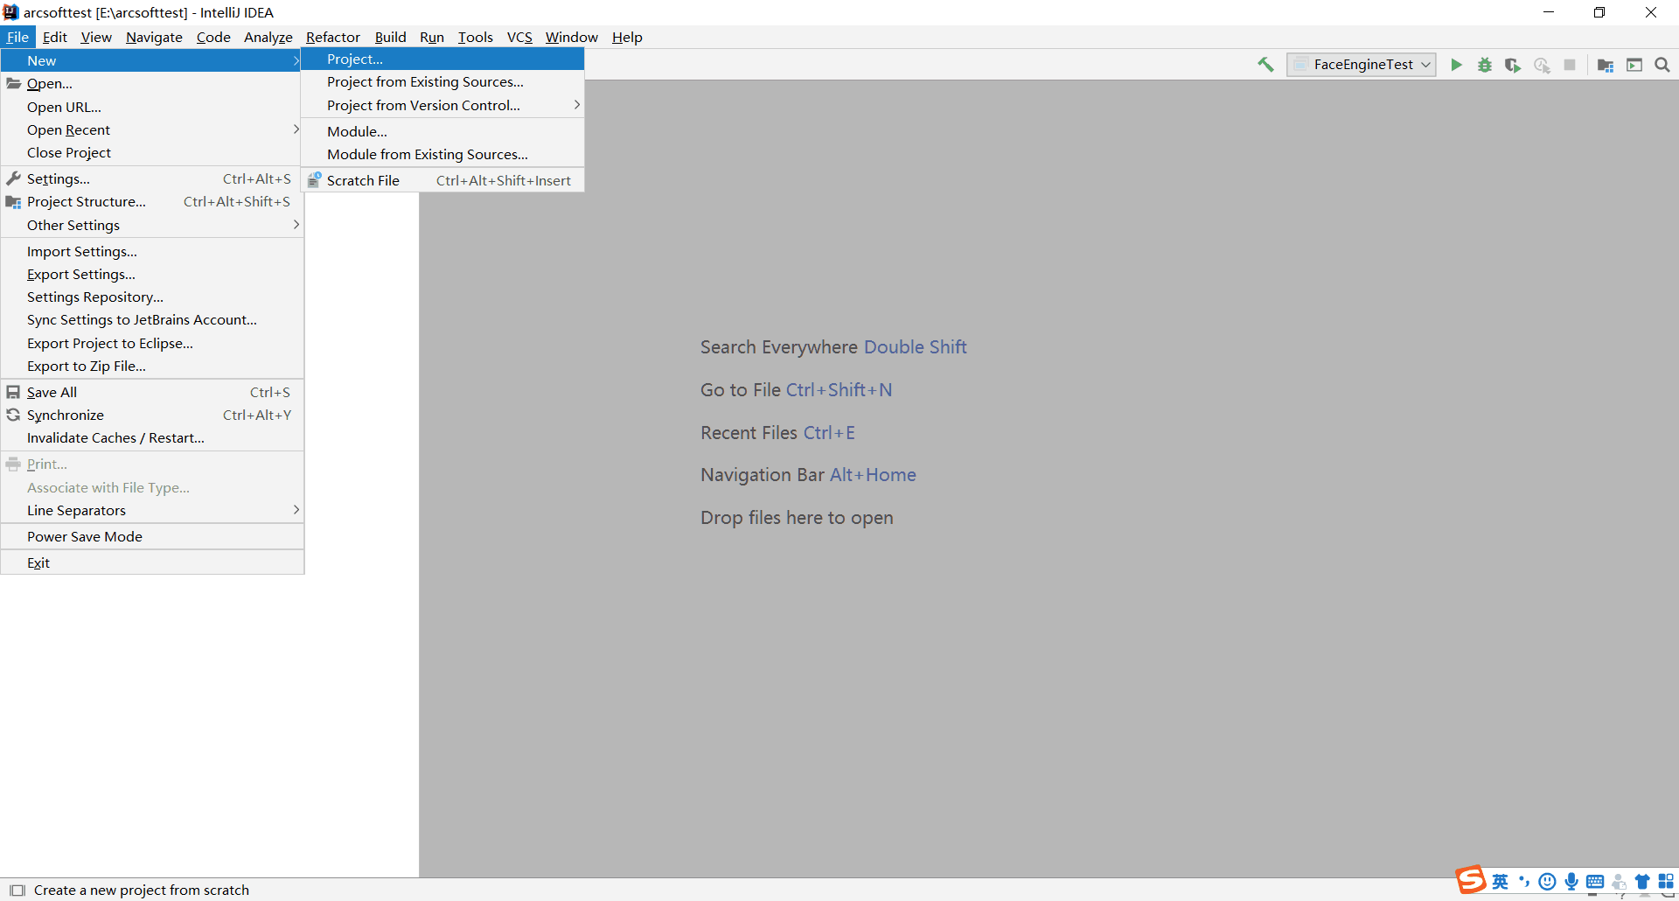
Task: Open the FaceEngineTest run configuration dropdown
Action: coord(1426,64)
